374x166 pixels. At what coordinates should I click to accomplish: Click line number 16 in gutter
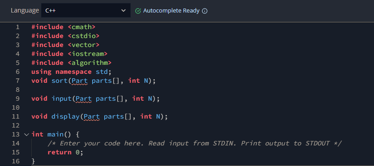[16, 161]
